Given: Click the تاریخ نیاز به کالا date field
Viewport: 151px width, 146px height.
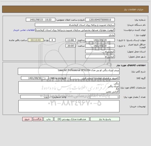Looking at the screenshot, I should (35, 78).
